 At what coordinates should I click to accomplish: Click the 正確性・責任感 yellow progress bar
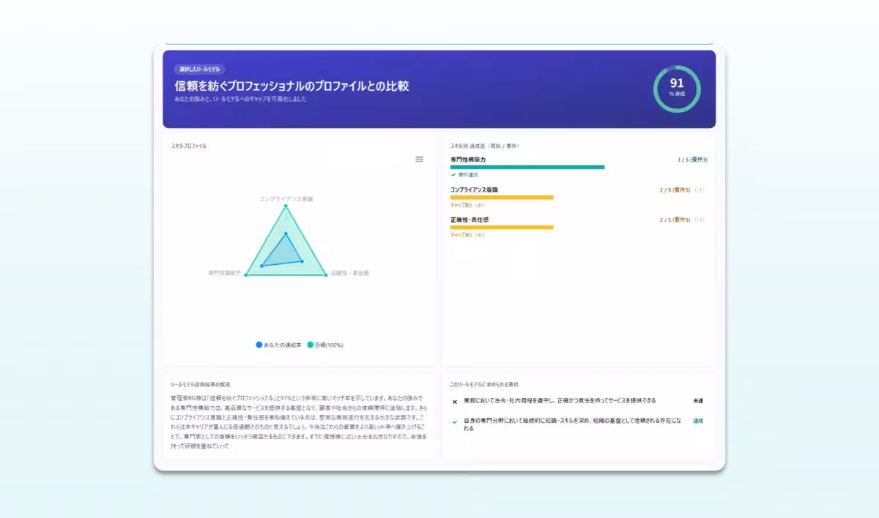[x=502, y=228]
